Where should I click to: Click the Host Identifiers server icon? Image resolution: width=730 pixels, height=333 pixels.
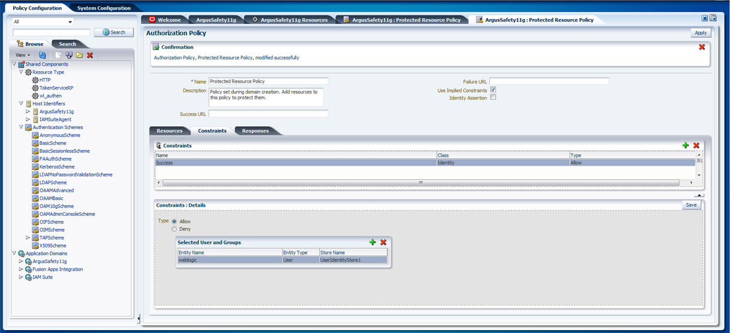tap(28, 103)
